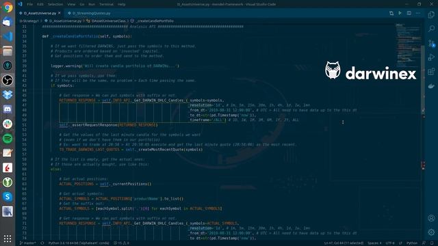Screen dimensions: 438x246
Task: Open Thunderbird mail from the dock
Action: click(x=8, y=22)
